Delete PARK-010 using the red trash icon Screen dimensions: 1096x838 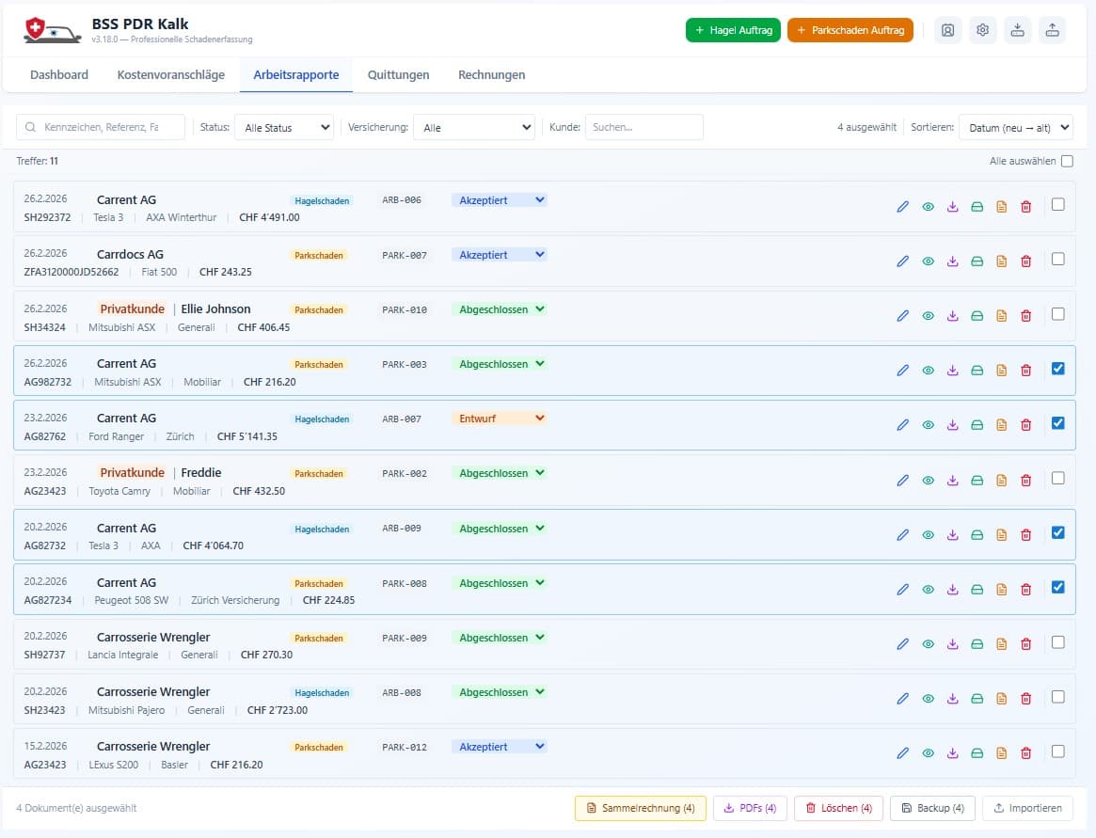tap(1026, 316)
